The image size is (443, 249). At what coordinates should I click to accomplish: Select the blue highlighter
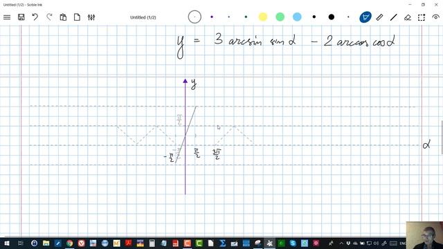click(297, 17)
